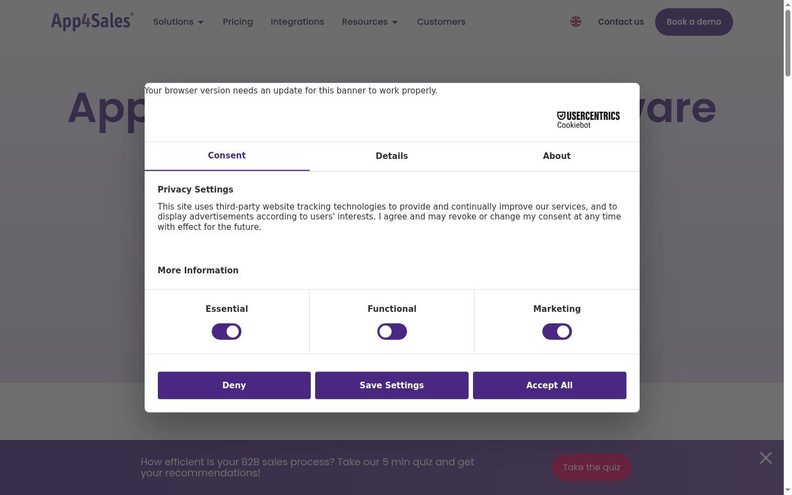
Task: Toggle the Essential cookies switch
Action: [x=227, y=332]
